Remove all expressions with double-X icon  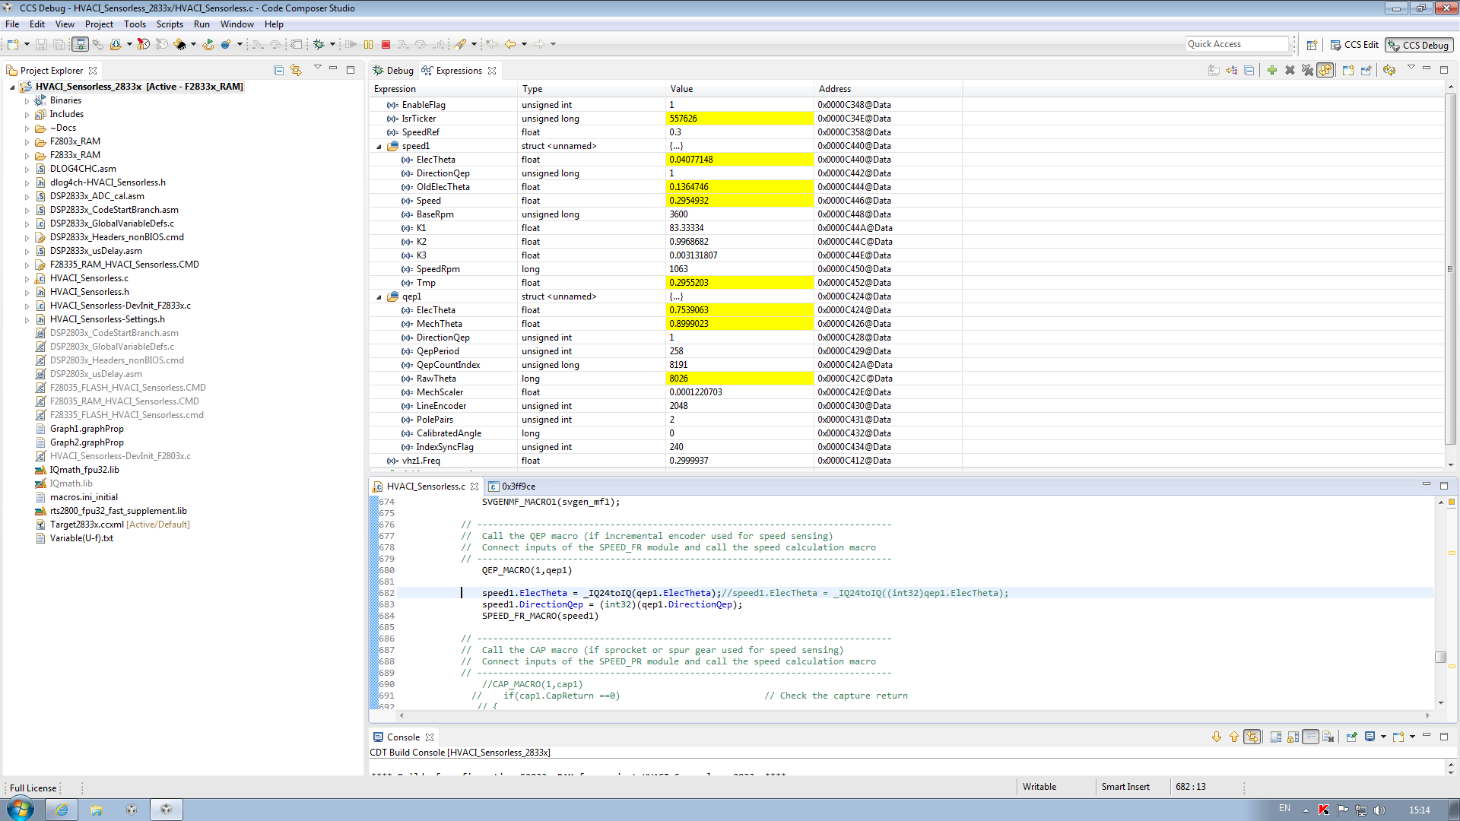(1307, 71)
